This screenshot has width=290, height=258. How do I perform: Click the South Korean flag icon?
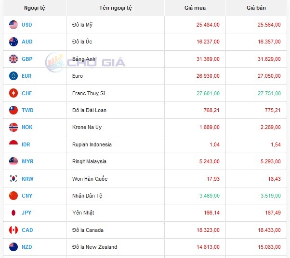[13, 179]
